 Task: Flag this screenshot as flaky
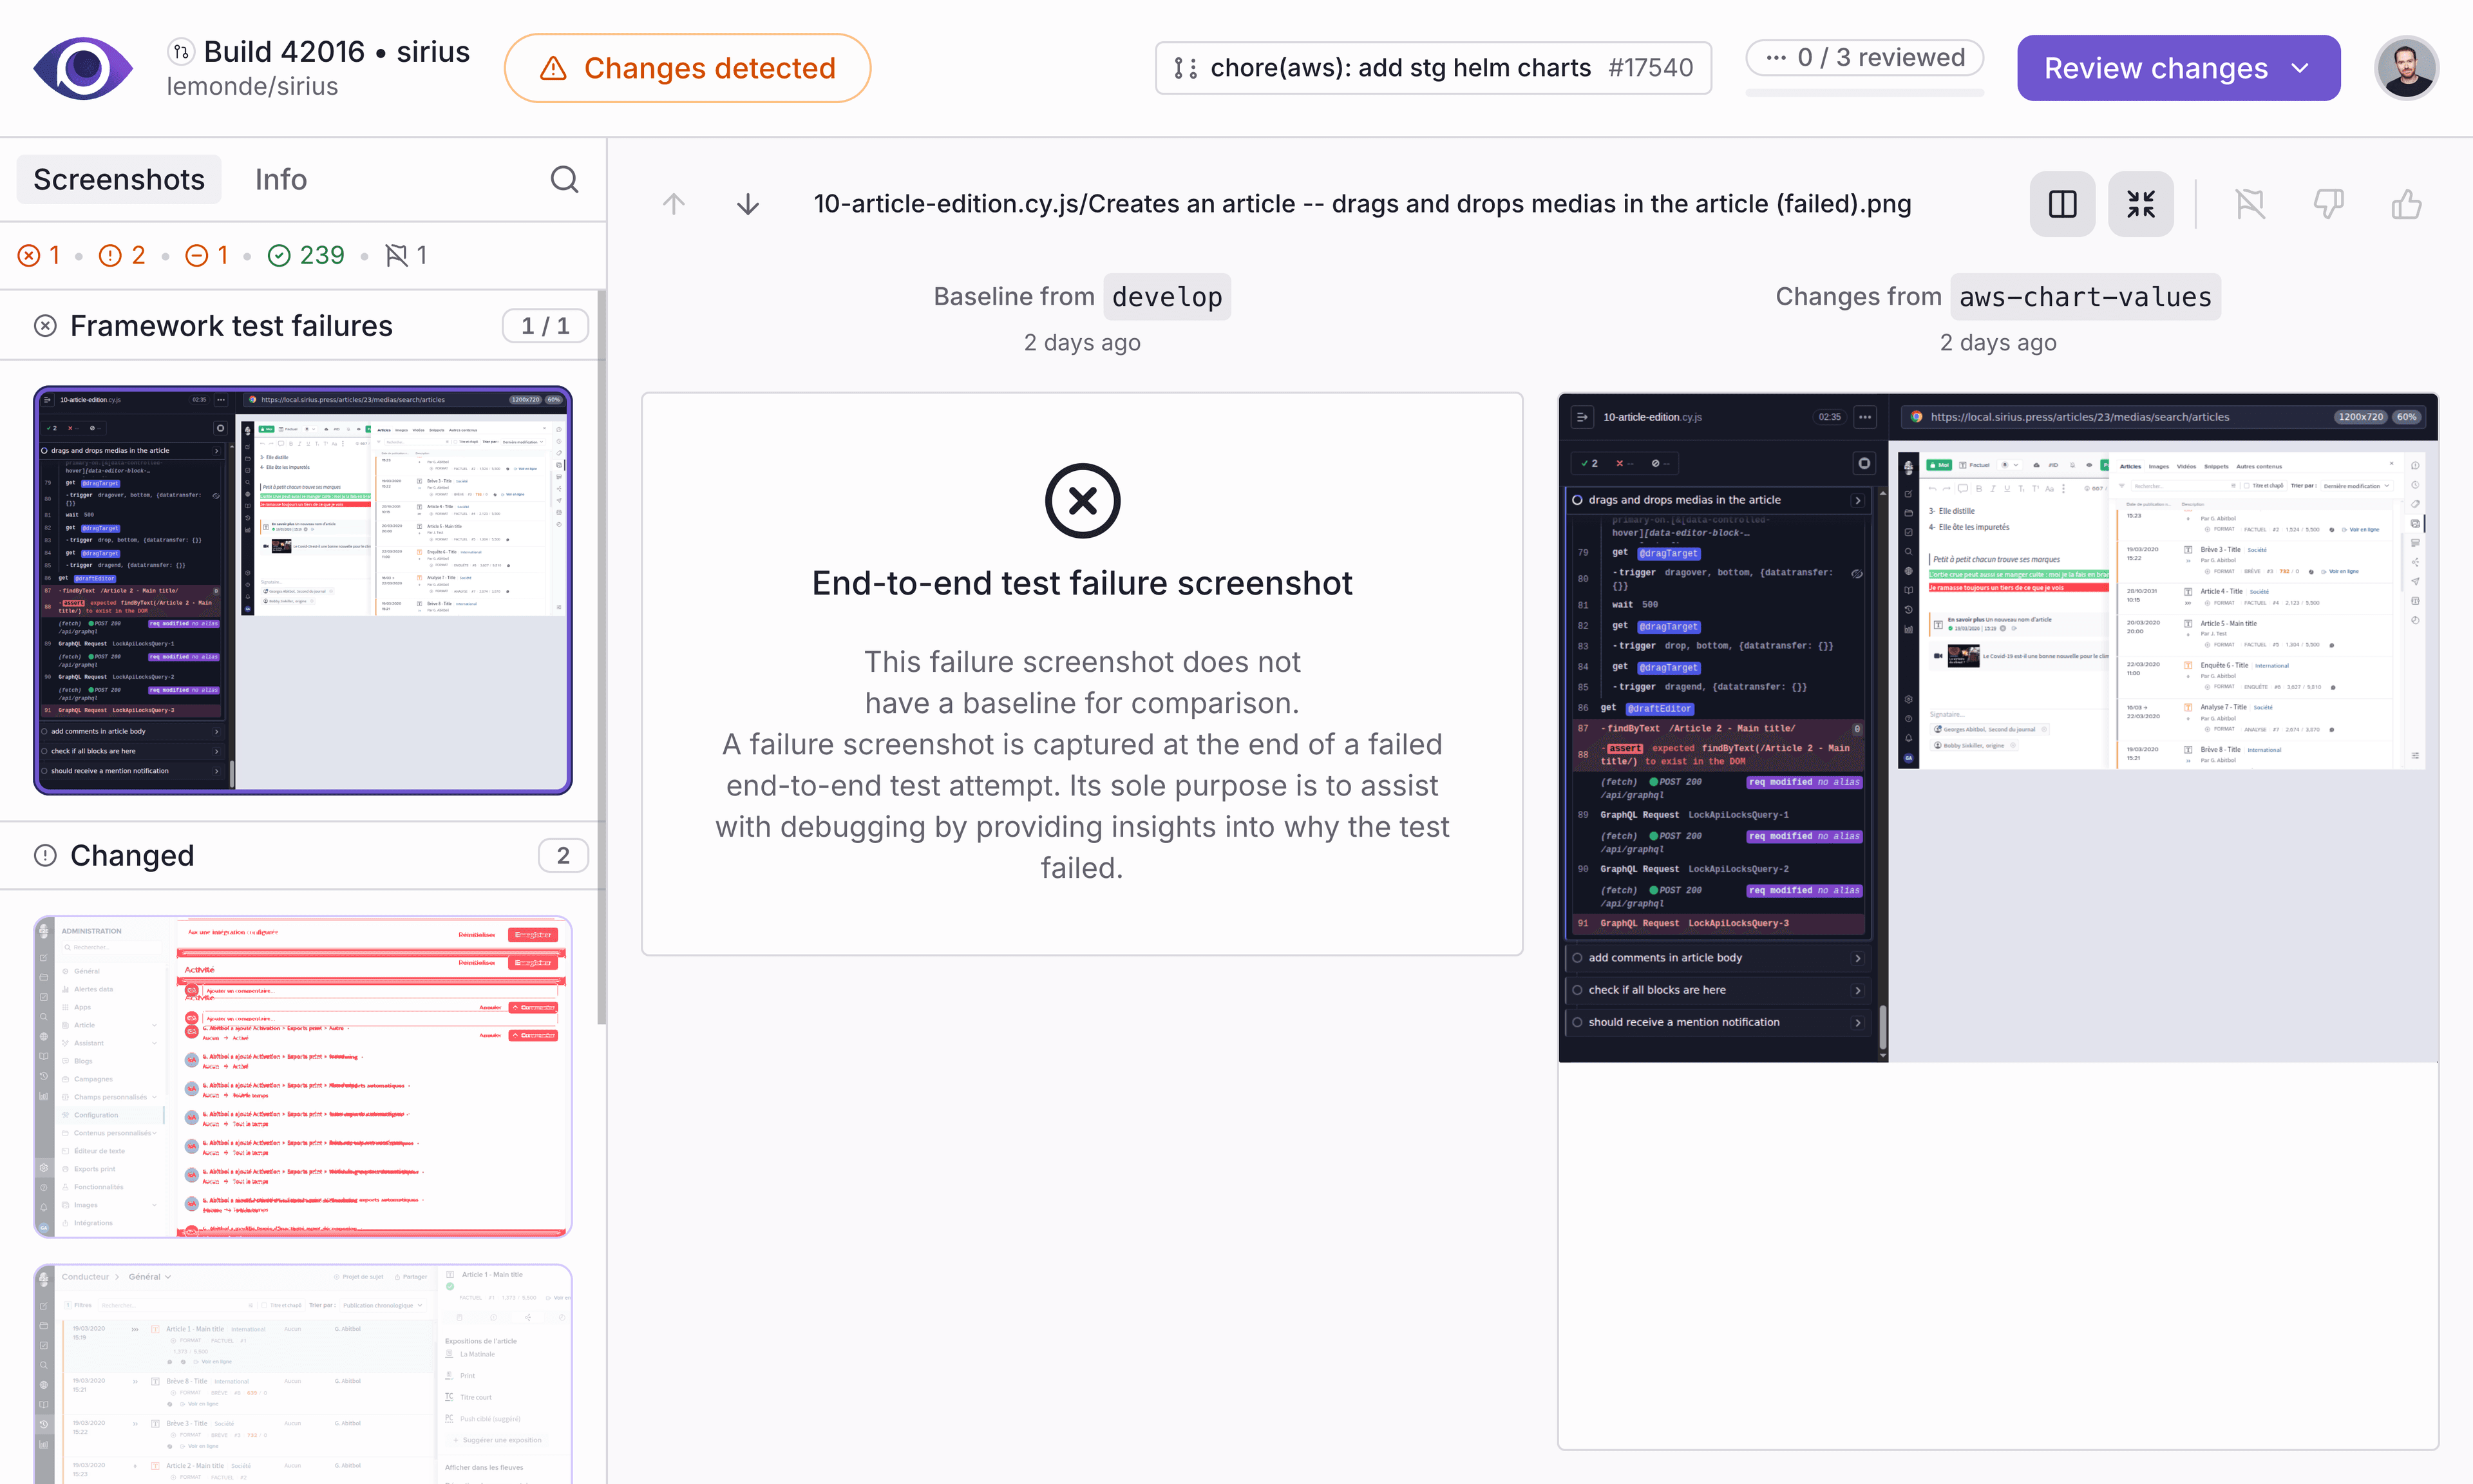[x=2251, y=203]
